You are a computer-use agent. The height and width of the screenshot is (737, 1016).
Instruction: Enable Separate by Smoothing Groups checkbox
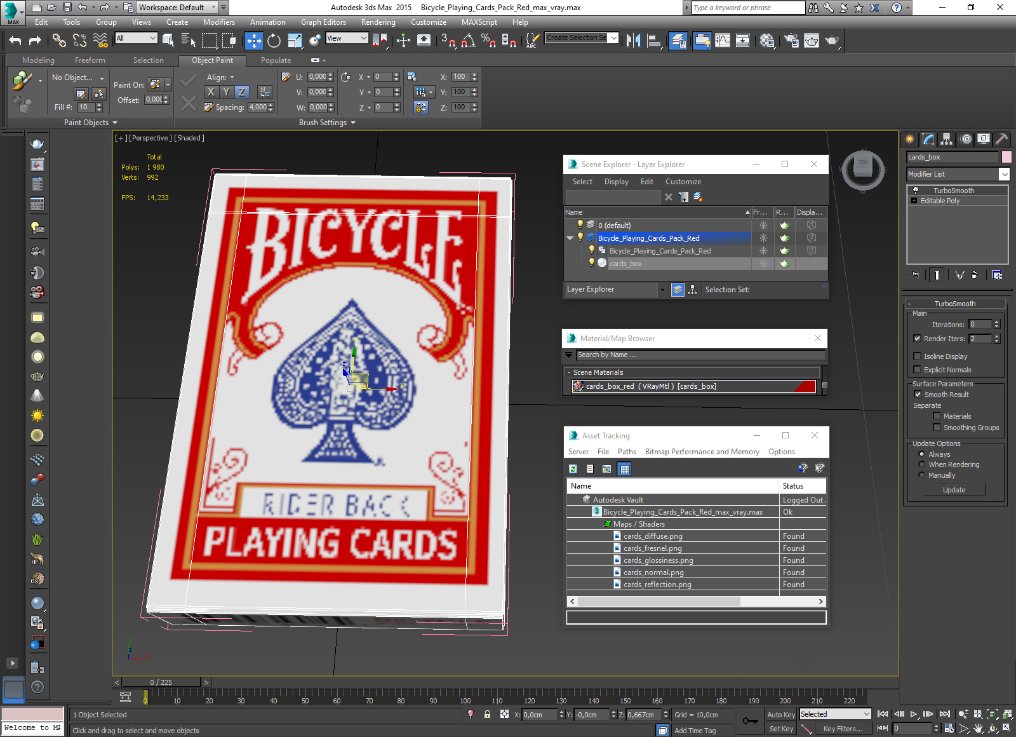point(937,428)
